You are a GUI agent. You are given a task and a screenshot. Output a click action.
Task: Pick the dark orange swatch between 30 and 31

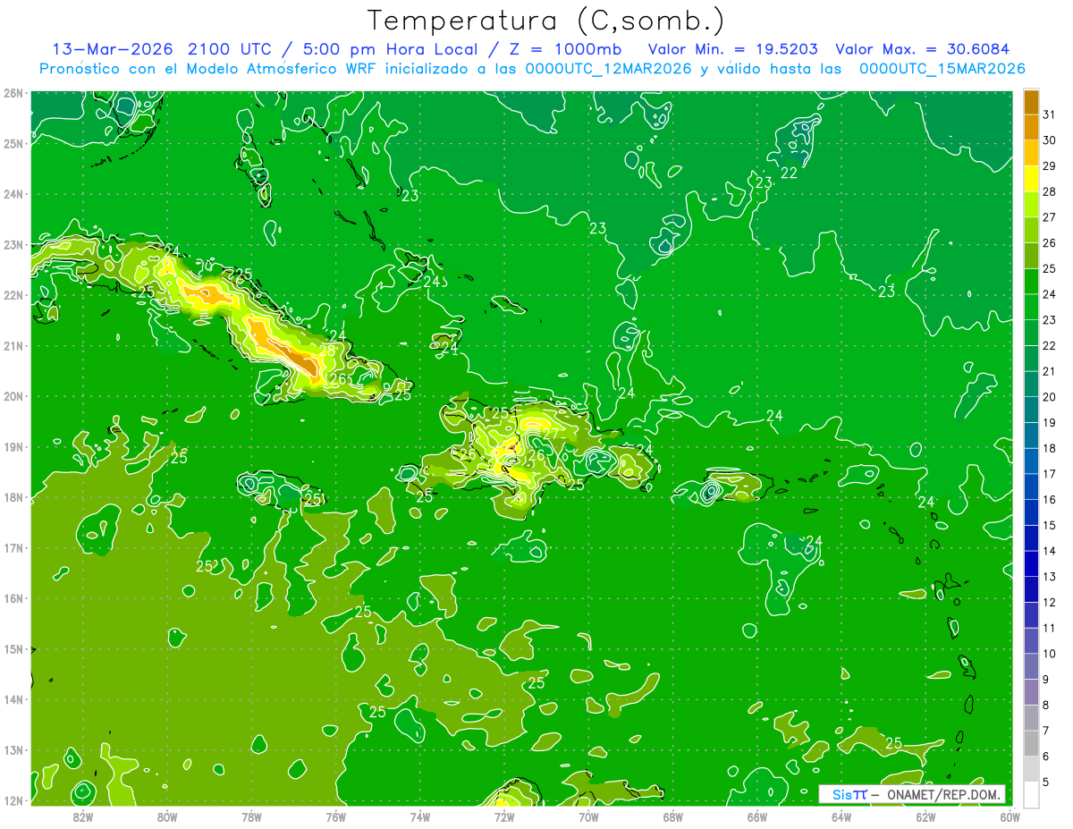[x=1031, y=128]
